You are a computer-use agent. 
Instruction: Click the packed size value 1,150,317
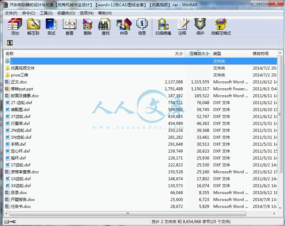coord(200,89)
